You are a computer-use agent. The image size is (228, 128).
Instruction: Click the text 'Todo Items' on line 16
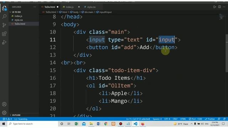(x=114, y=78)
